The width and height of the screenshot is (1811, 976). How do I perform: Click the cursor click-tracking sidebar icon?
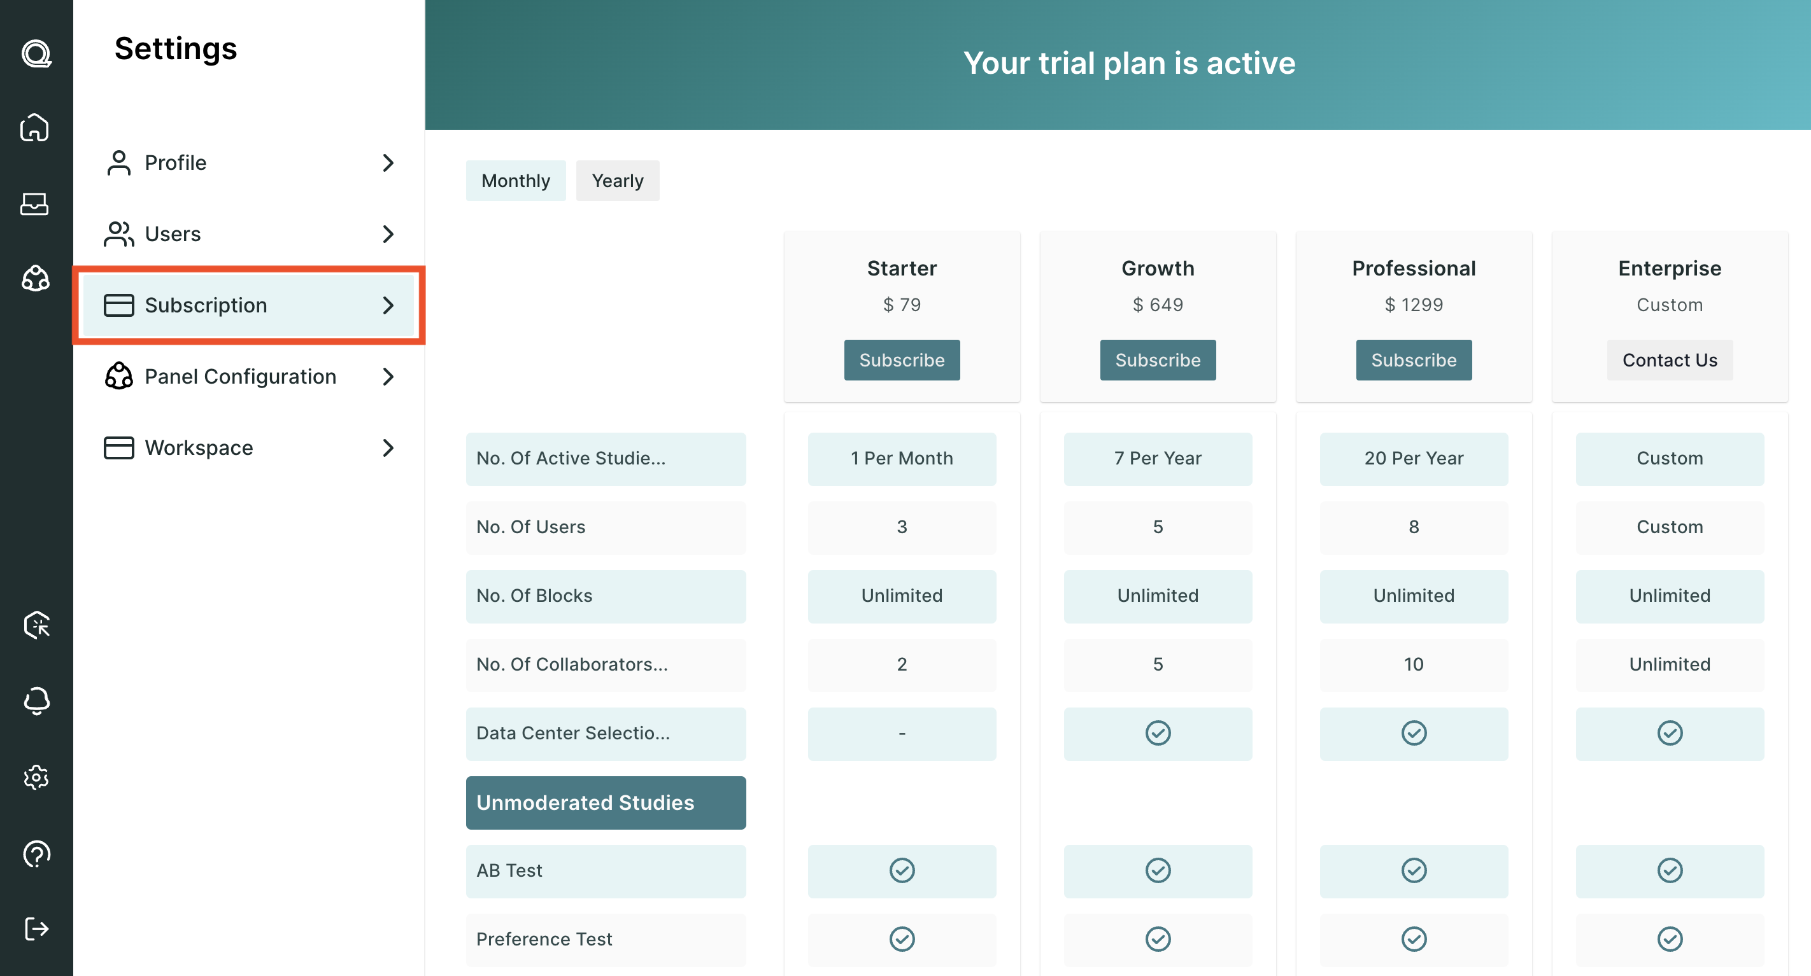coord(36,625)
